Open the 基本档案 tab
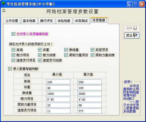Image resolution: width=146 pixels, height=122 pixels. [29, 21]
